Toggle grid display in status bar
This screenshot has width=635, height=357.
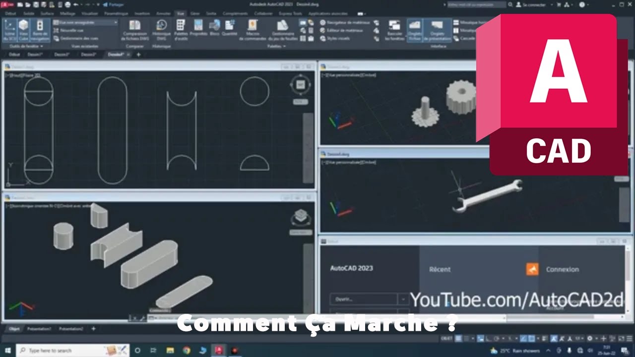tap(459, 338)
